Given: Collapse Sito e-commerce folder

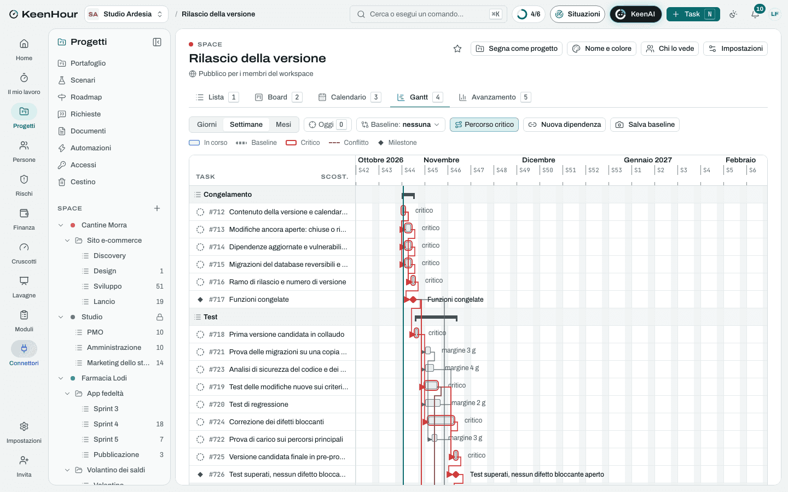Looking at the screenshot, I should pos(67,241).
